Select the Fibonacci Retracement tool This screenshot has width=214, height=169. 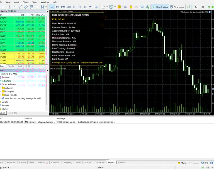(31, 7)
